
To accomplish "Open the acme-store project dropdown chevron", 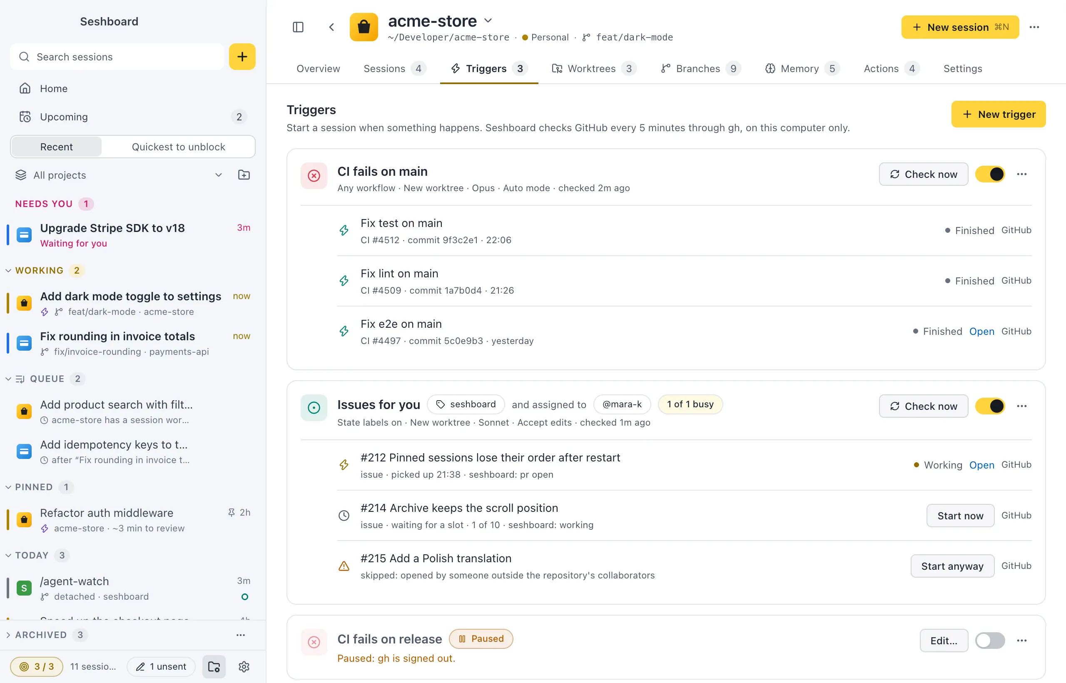I will click(488, 20).
